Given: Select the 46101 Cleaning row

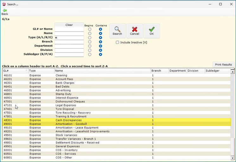Looking at the screenshot, I should 117,75.
